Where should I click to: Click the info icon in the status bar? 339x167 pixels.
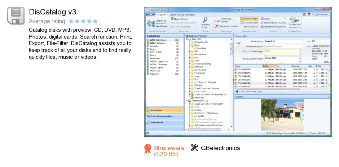(x=147, y=133)
